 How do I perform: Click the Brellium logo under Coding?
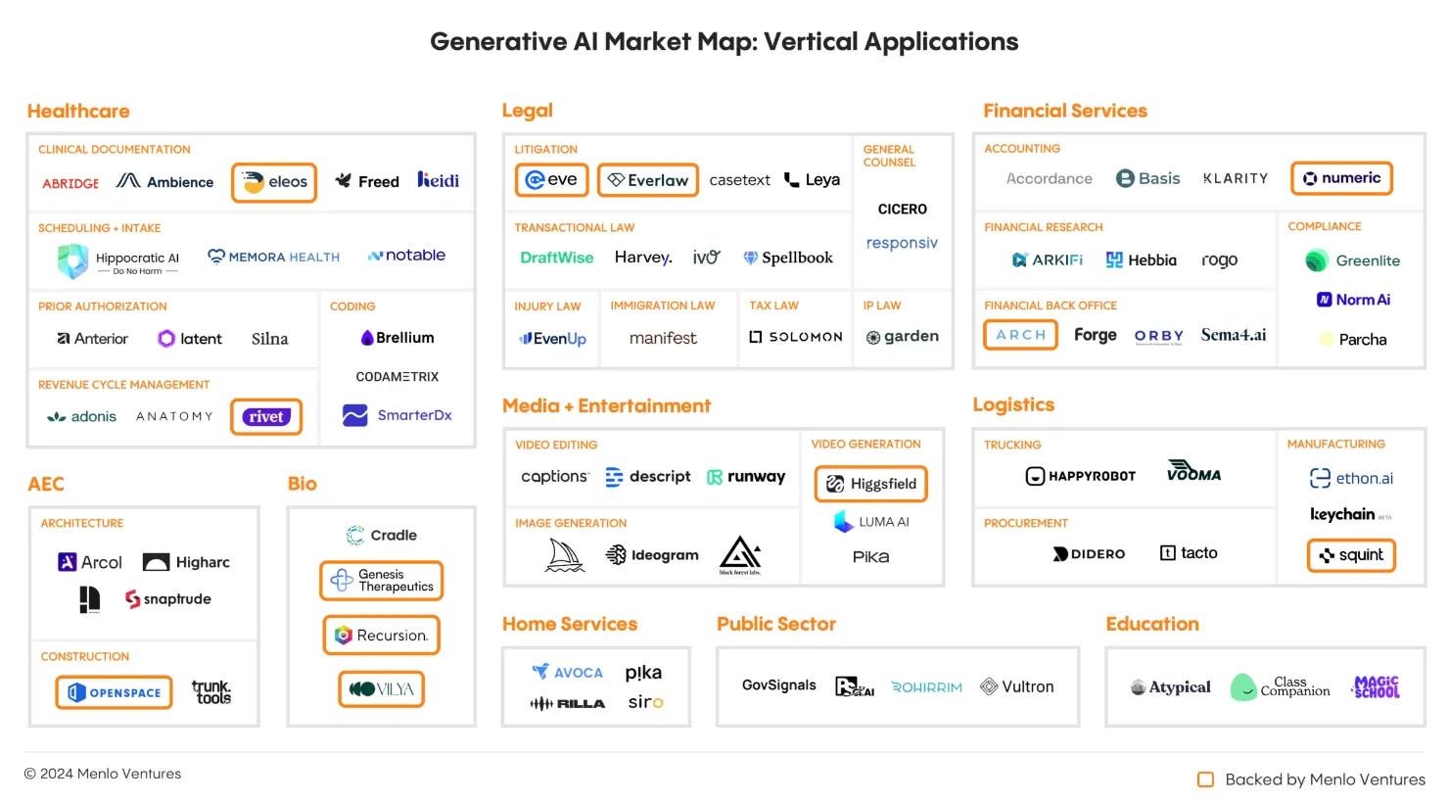tap(397, 338)
